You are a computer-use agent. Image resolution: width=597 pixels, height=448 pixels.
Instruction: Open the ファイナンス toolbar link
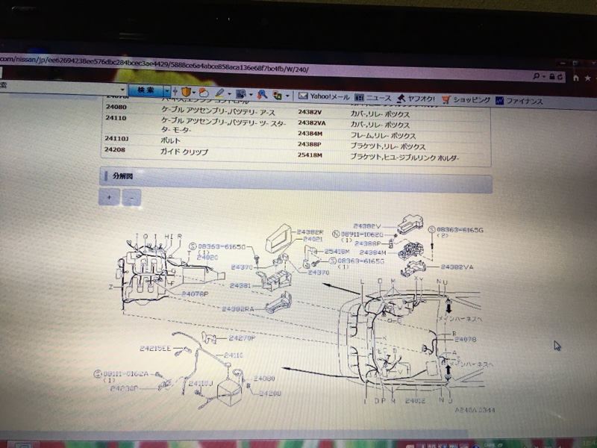pyautogui.click(x=525, y=102)
